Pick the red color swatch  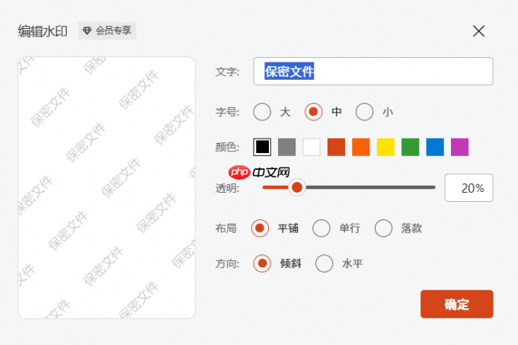(336, 147)
